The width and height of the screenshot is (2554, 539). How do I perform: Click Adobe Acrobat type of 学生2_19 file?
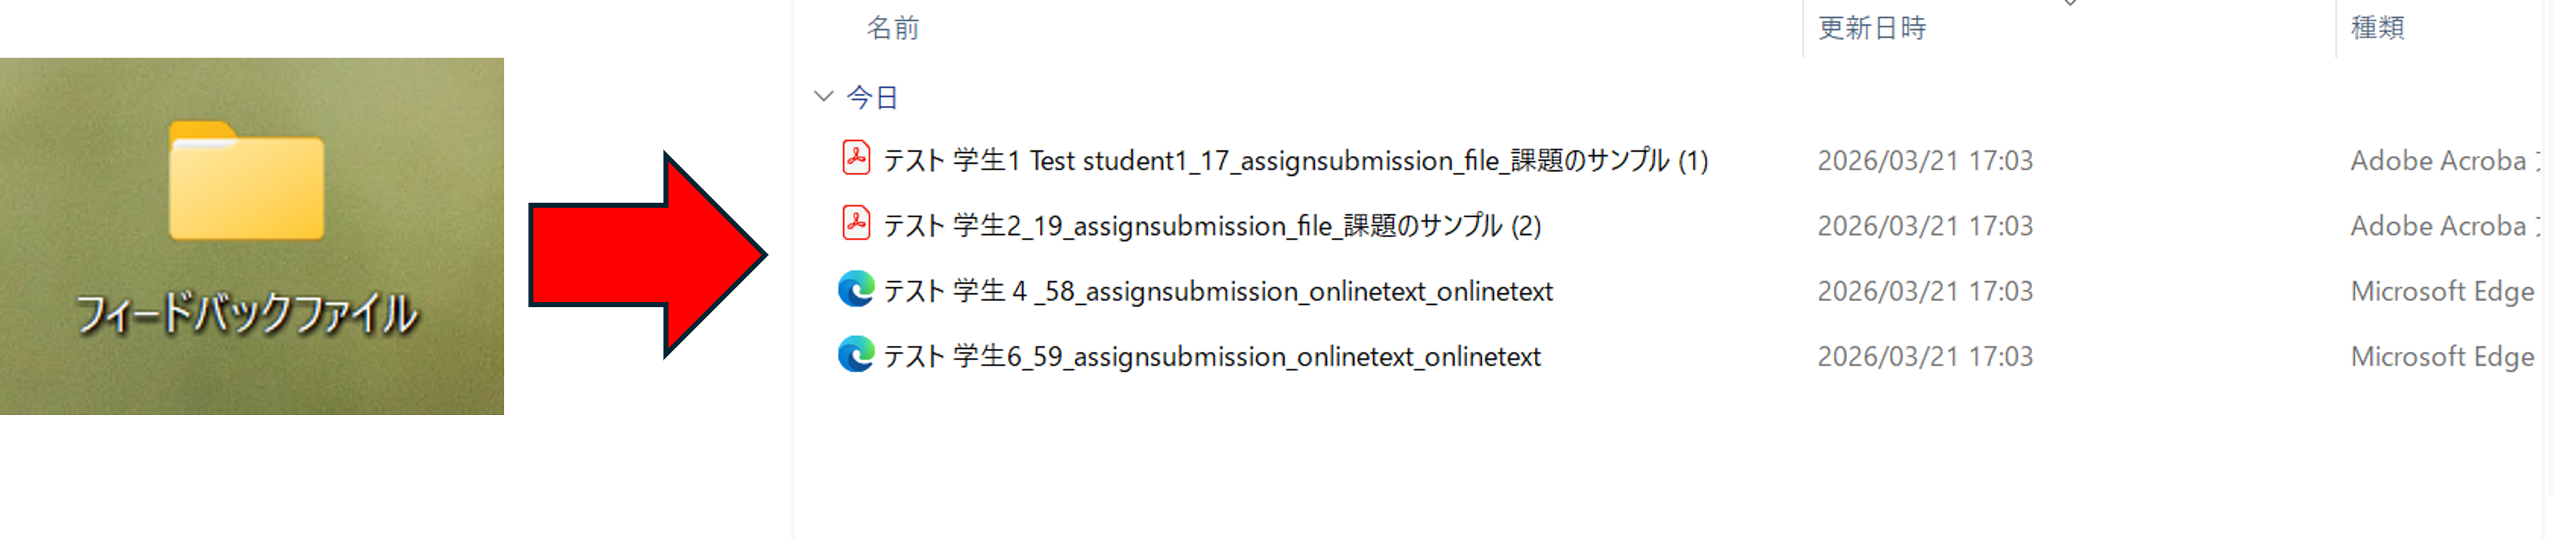click(x=2439, y=226)
